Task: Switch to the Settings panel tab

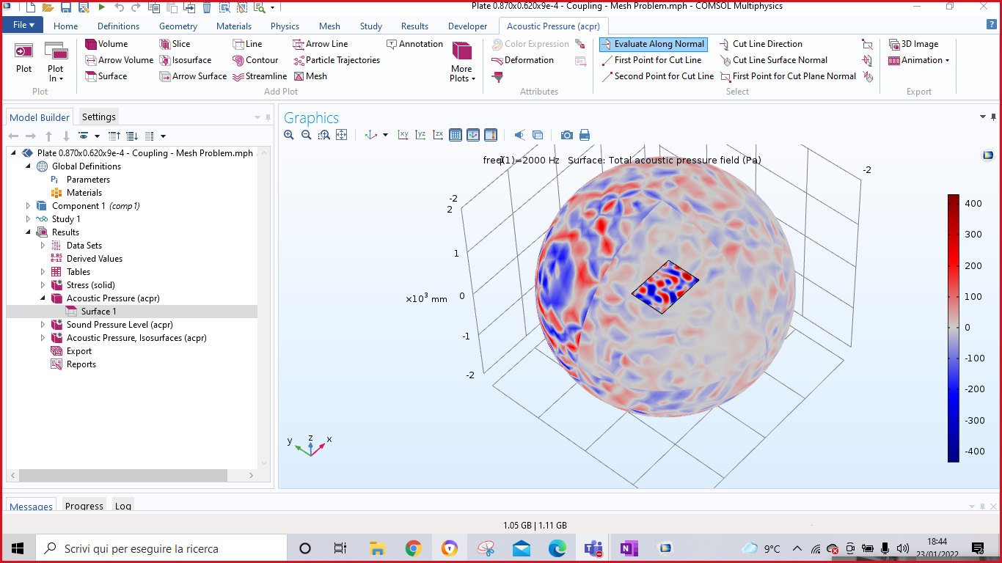Action: pos(98,117)
